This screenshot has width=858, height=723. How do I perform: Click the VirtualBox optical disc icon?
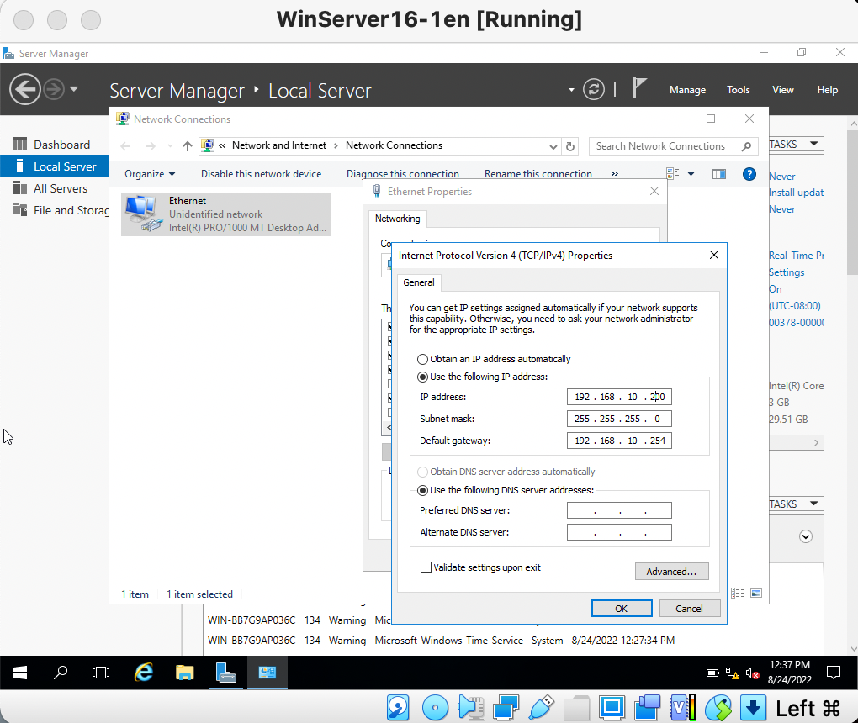click(x=436, y=708)
